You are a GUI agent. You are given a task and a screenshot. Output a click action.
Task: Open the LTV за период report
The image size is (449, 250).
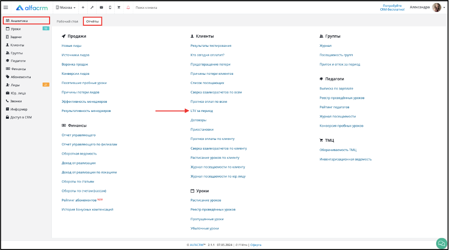(202, 111)
